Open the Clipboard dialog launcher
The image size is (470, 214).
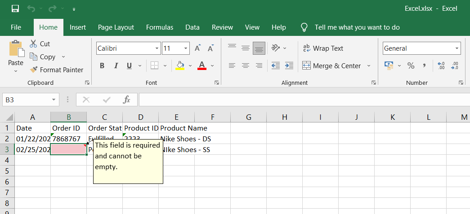(87, 83)
